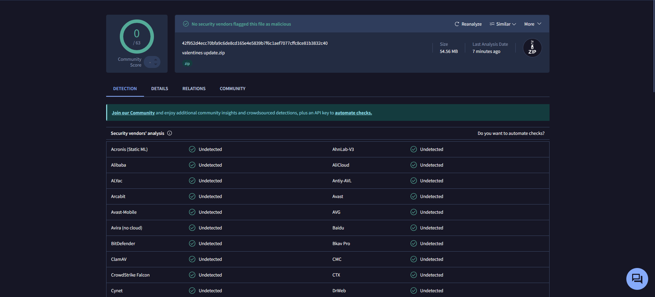Open the chat bubble icon
The height and width of the screenshot is (297, 655).
pyautogui.click(x=637, y=279)
